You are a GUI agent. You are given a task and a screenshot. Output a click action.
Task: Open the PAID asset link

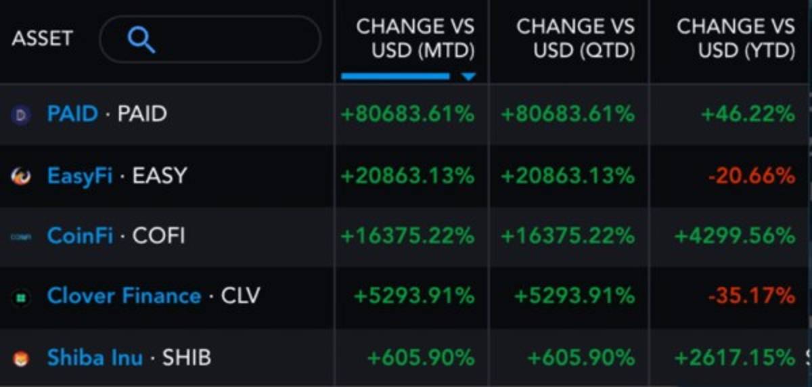tap(72, 114)
